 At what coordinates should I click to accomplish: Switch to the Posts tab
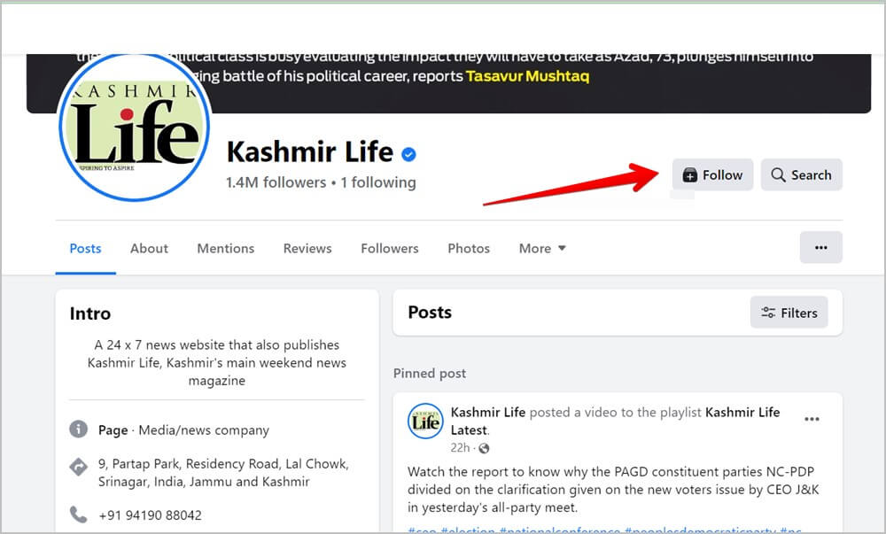[85, 248]
